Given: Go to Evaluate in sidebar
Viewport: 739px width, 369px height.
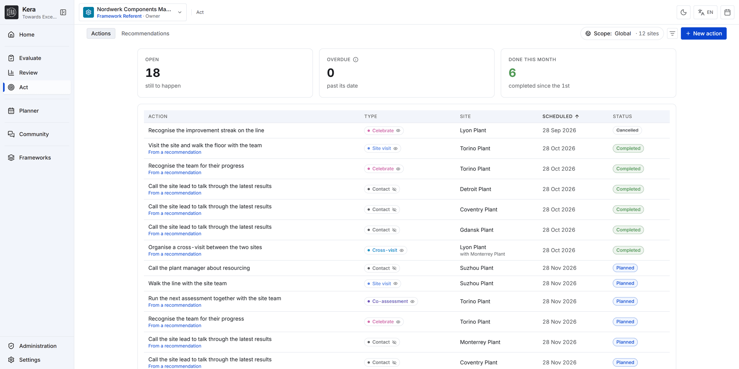Looking at the screenshot, I should click(37, 58).
